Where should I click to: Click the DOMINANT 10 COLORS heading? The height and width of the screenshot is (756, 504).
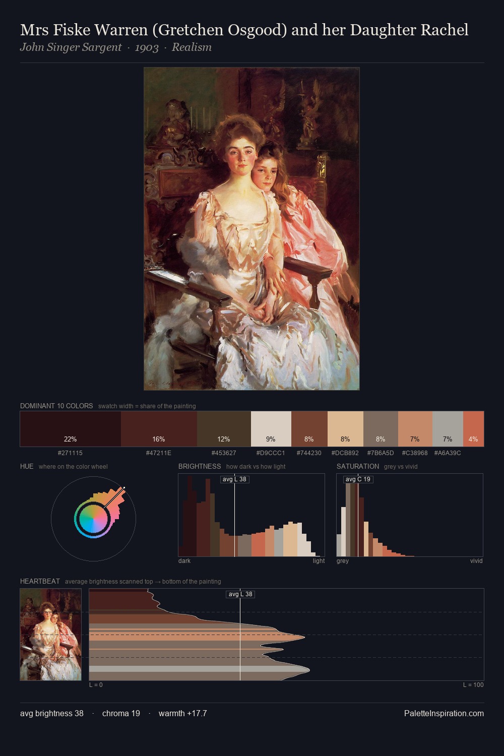[56, 406]
